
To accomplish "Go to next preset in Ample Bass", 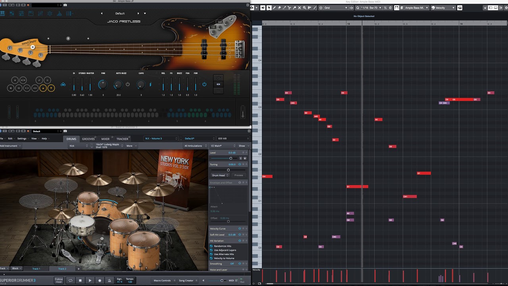I will [x=138, y=14].
